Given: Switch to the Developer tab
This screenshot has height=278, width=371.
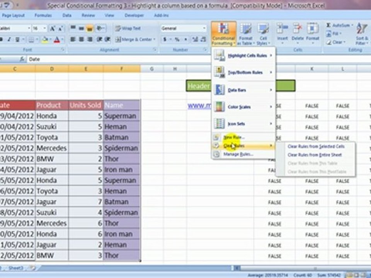Looking at the screenshot, I should pyautogui.click(x=134, y=15).
